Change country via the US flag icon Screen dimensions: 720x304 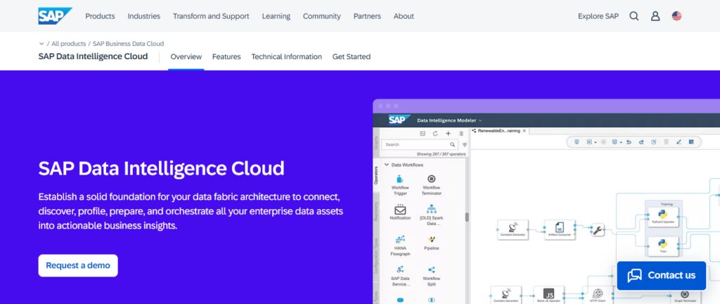tap(677, 16)
